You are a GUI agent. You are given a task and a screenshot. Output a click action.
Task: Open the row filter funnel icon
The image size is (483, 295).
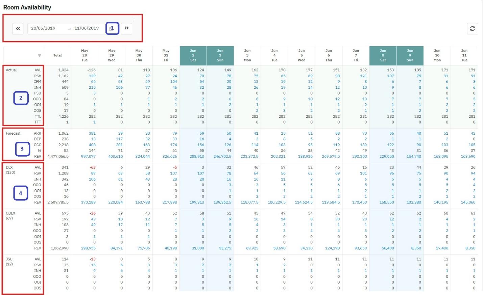pyautogui.click(x=40, y=56)
